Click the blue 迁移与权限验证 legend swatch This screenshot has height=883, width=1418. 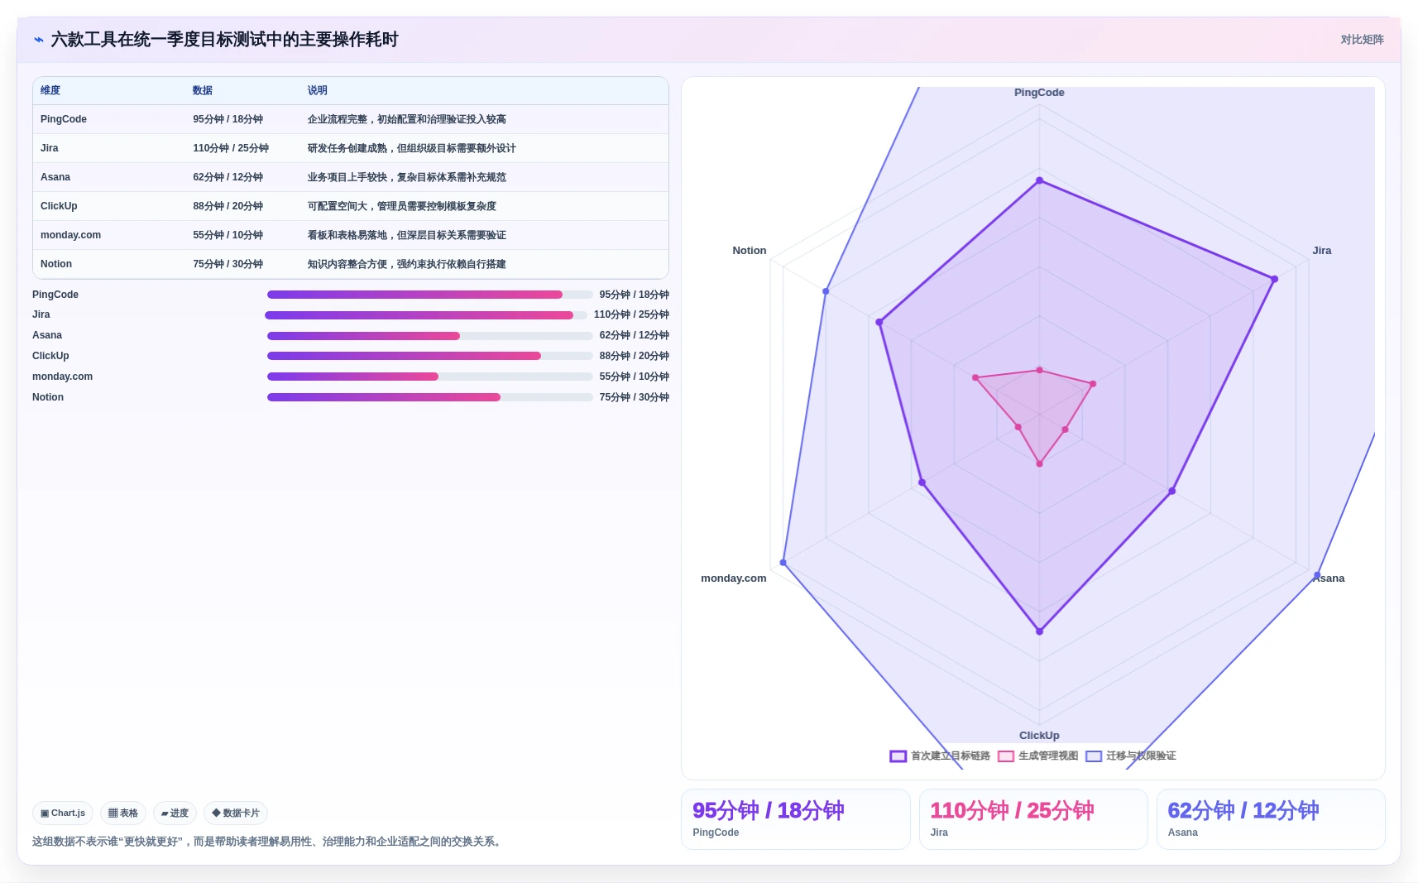(x=1094, y=756)
